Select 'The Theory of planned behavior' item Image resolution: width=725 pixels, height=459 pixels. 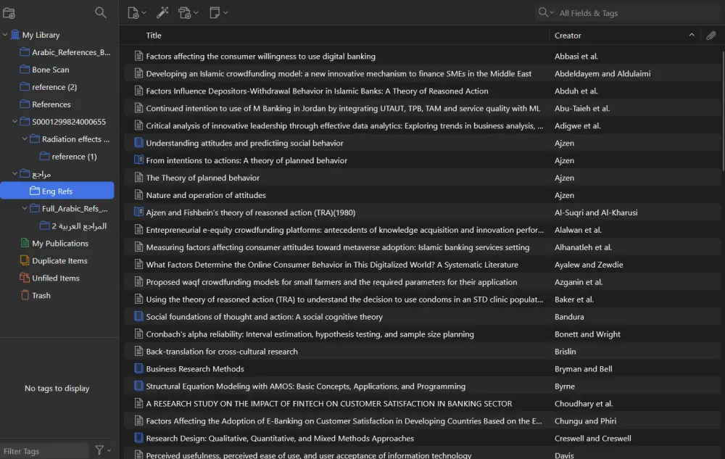point(203,178)
